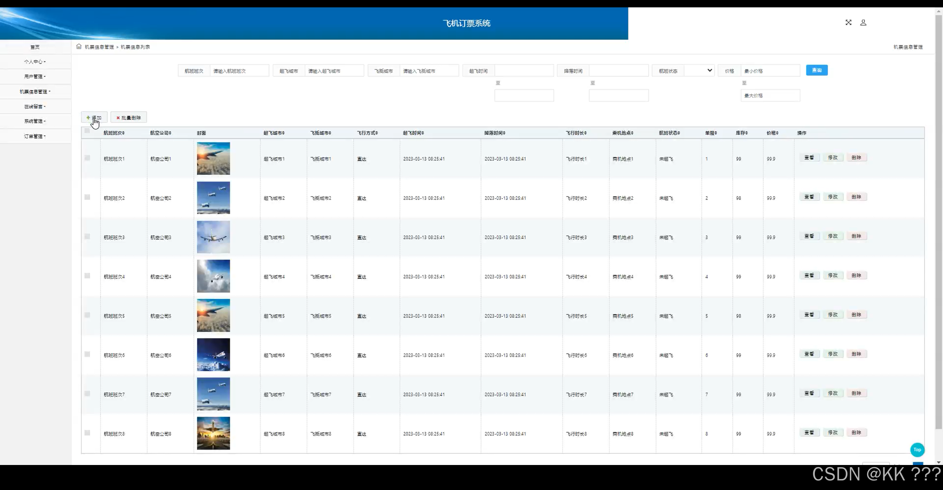Click the page vertical scrollbar
Viewport: 943px width, 490px height.
point(939,221)
